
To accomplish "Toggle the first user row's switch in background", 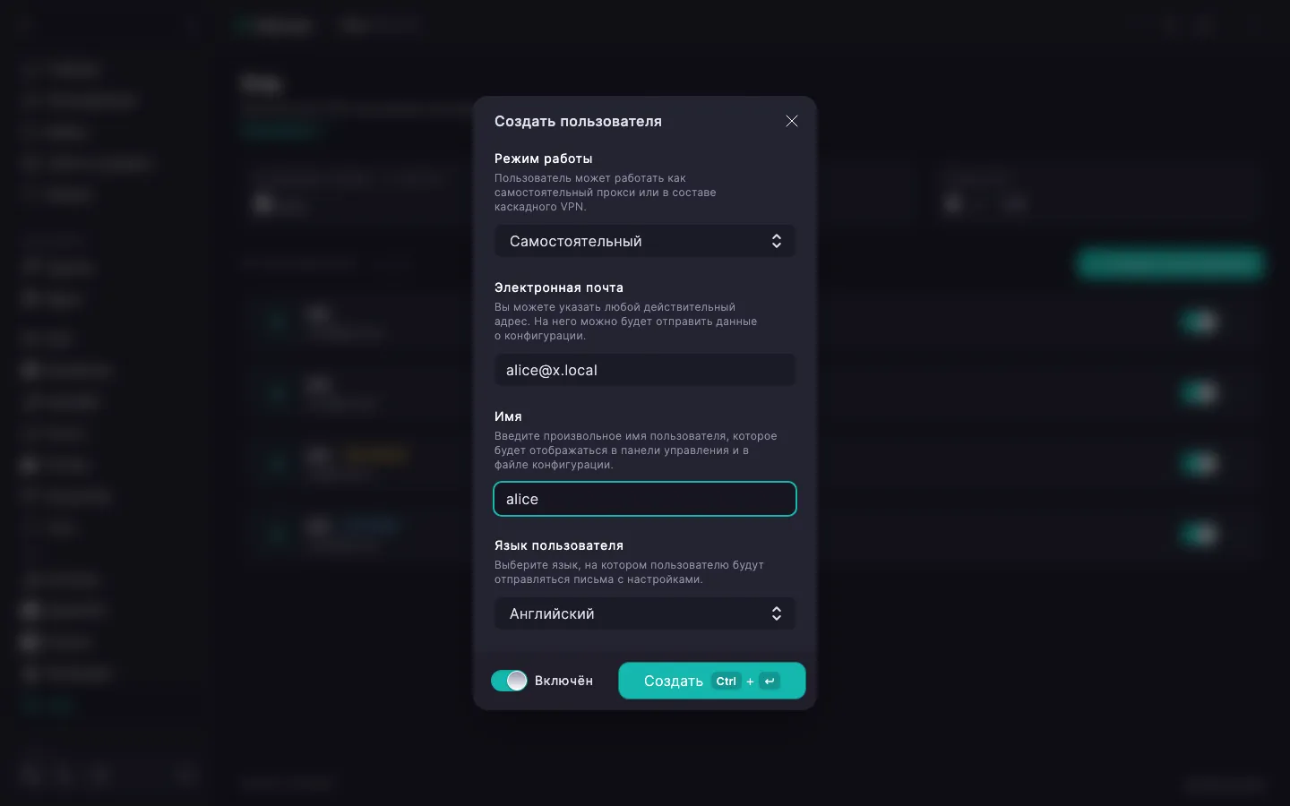I will [x=1200, y=321].
